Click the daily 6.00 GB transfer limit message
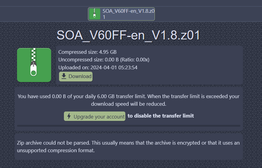The image size is (262, 168). coord(128,96)
